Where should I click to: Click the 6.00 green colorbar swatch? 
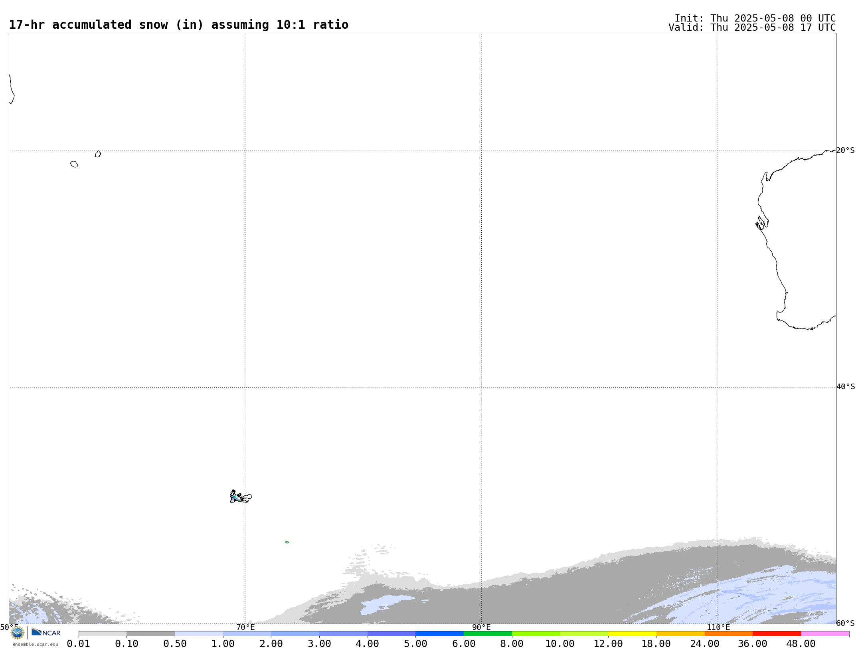pyautogui.click(x=488, y=634)
